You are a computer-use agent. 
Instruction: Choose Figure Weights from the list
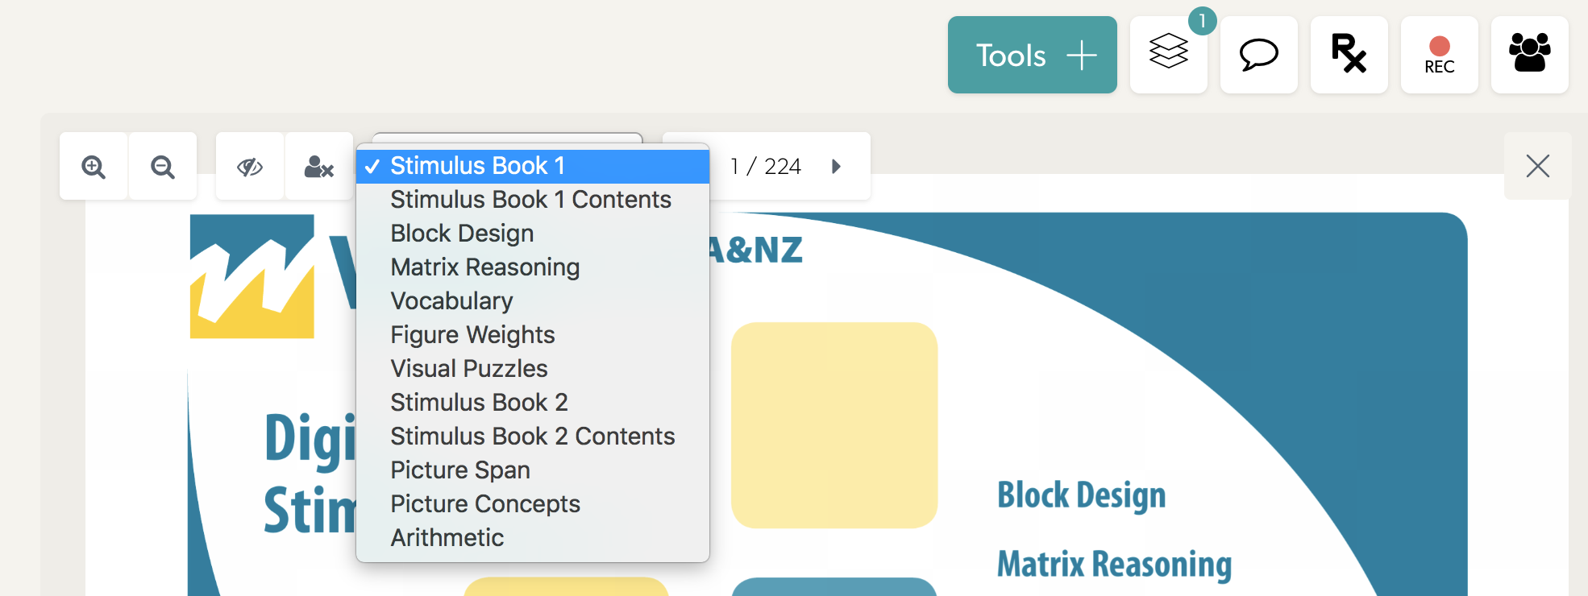tap(533, 335)
